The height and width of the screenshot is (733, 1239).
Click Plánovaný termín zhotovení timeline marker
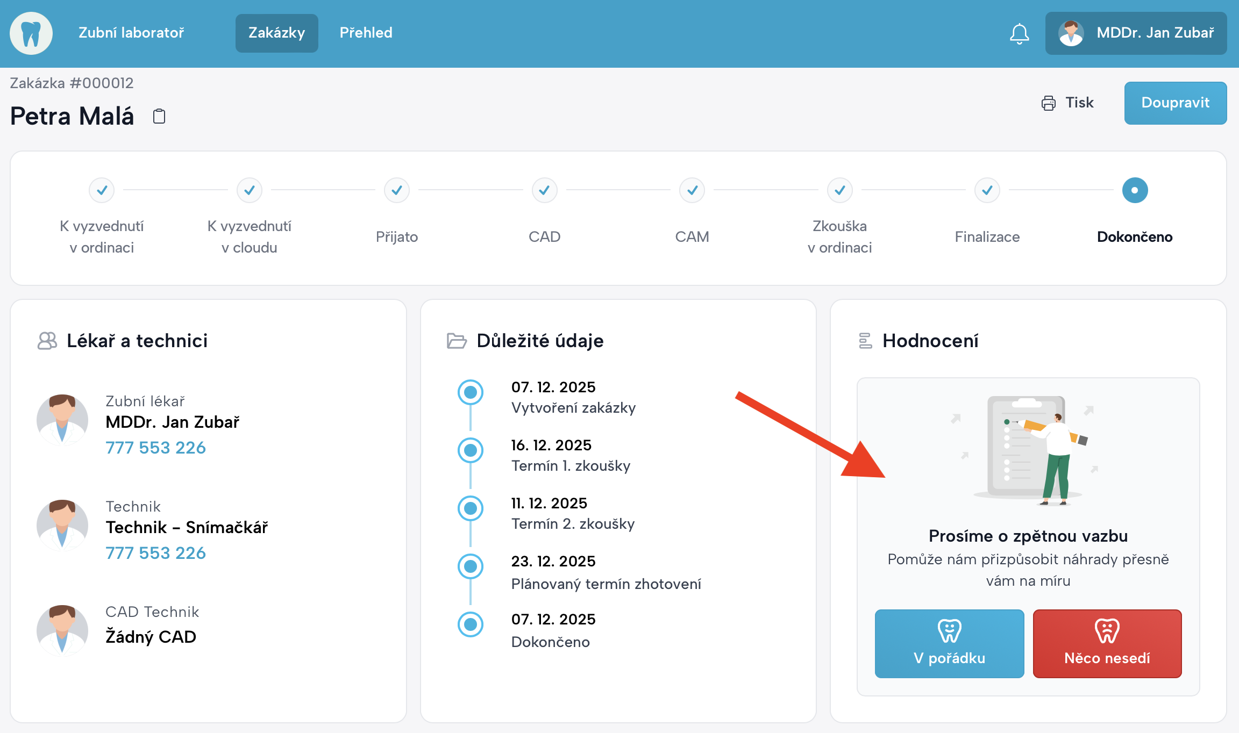471,566
